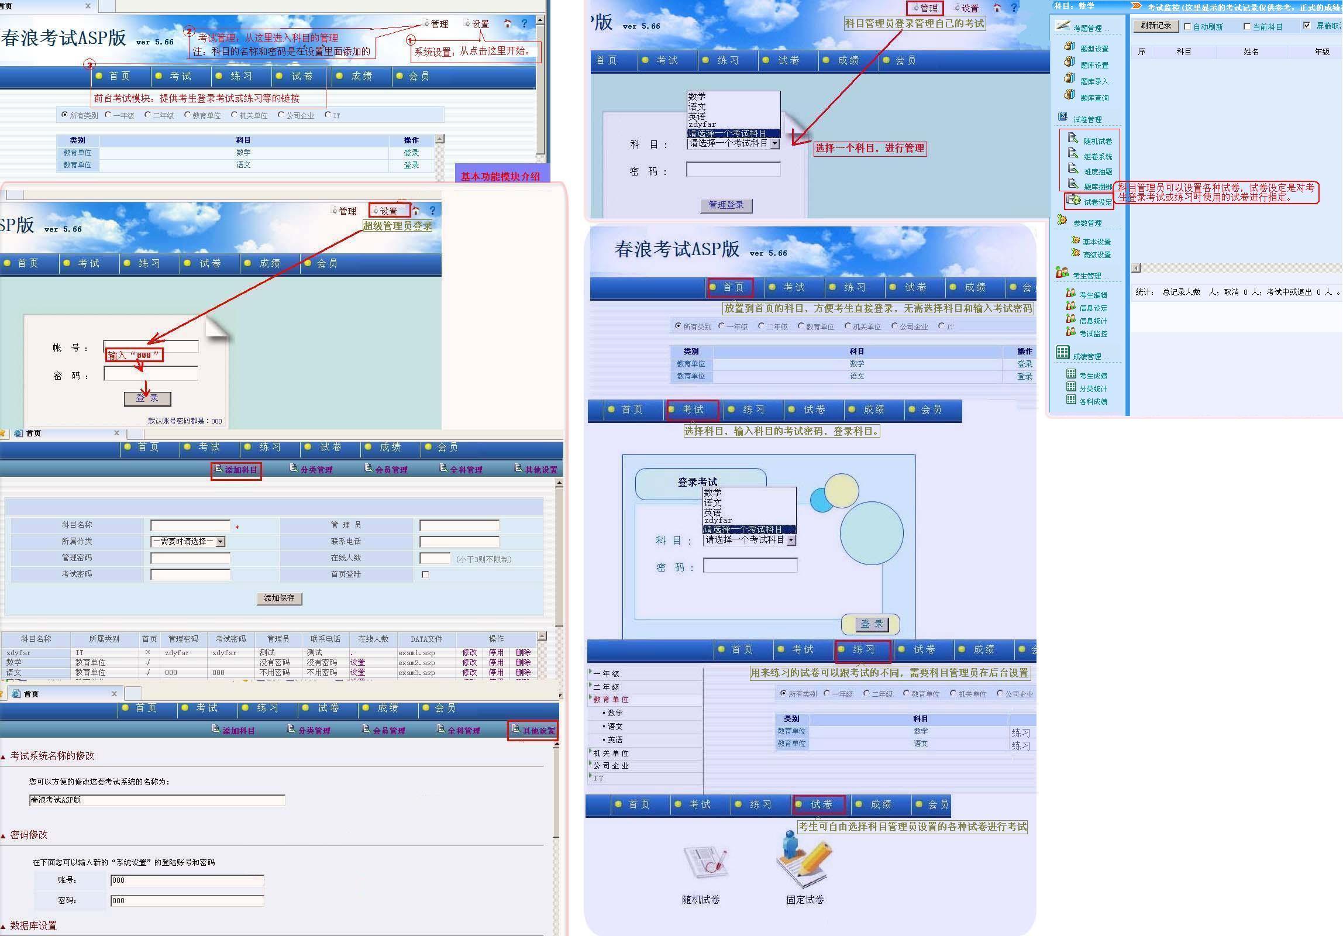Image resolution: width=1343 pixels, height=936 pixels.
Task: Click the system name field 春浪考试ASP版
Action: coord(157,800)
